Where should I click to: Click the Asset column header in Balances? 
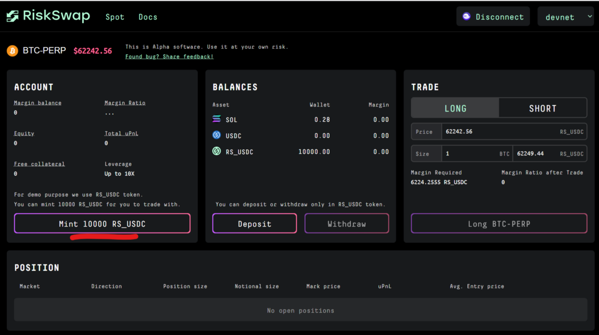(x=221, y=104)
